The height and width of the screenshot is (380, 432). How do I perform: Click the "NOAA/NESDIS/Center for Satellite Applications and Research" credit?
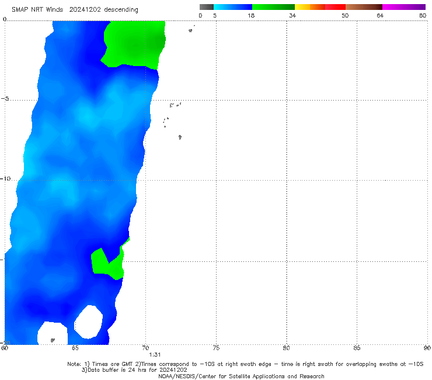pyautogui.click(x=241, y=376)
